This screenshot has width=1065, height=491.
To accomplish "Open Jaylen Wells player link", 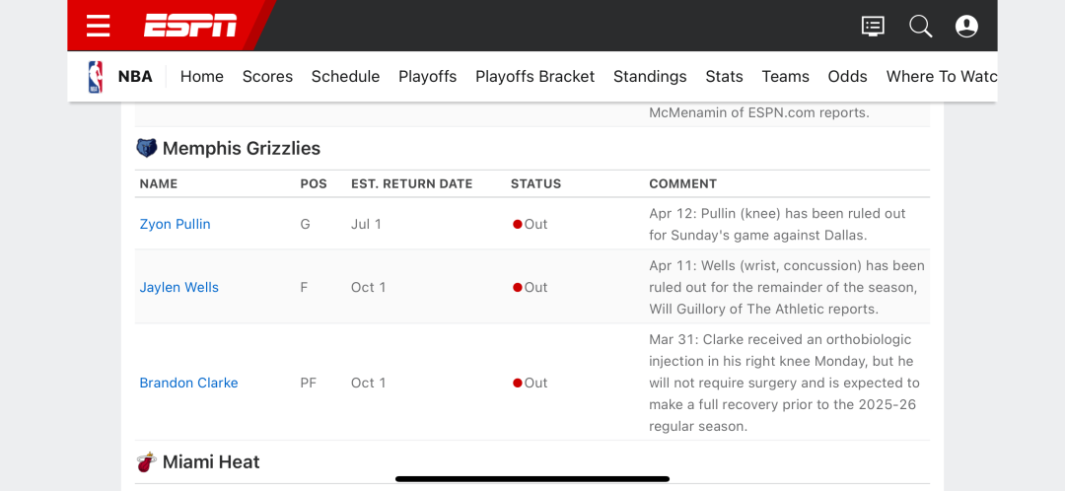I will [x=179, y=287].
